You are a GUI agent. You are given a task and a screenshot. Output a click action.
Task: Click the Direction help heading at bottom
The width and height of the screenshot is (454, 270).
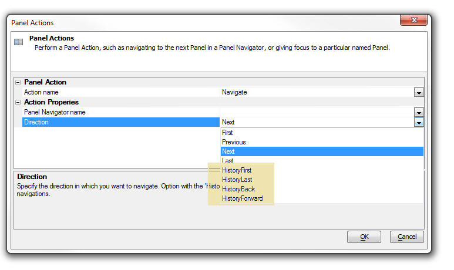click(32, 177)
